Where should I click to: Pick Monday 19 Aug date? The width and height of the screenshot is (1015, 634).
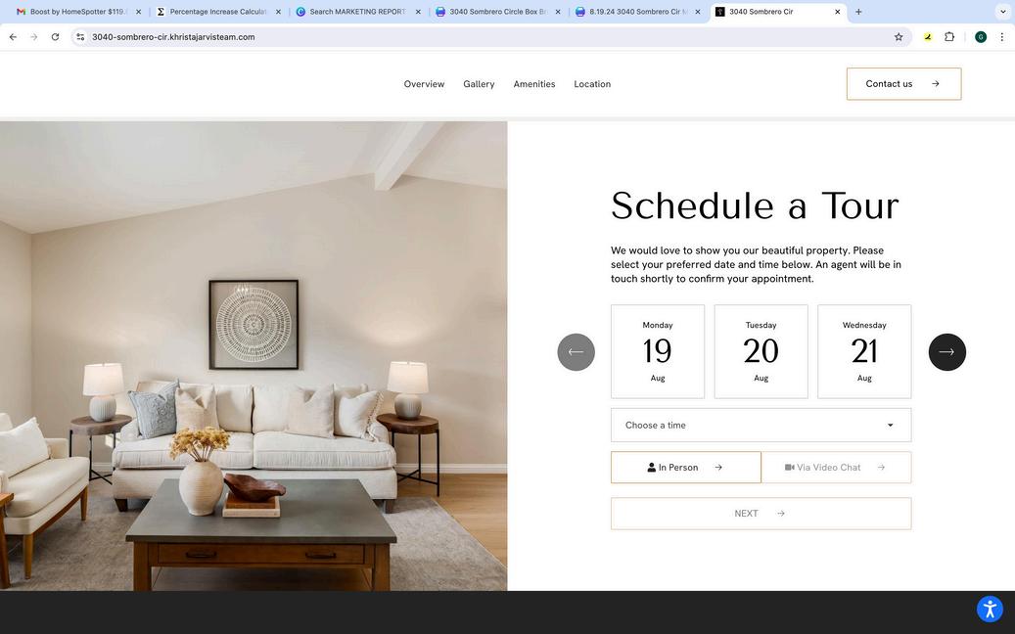click(x=658, y=351)
